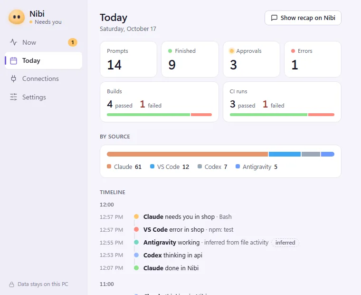The height and width of the screenshot is (295, 361).
Task: Click the teal dot for Antigravity working entry
Action: [x=136, y=242]
